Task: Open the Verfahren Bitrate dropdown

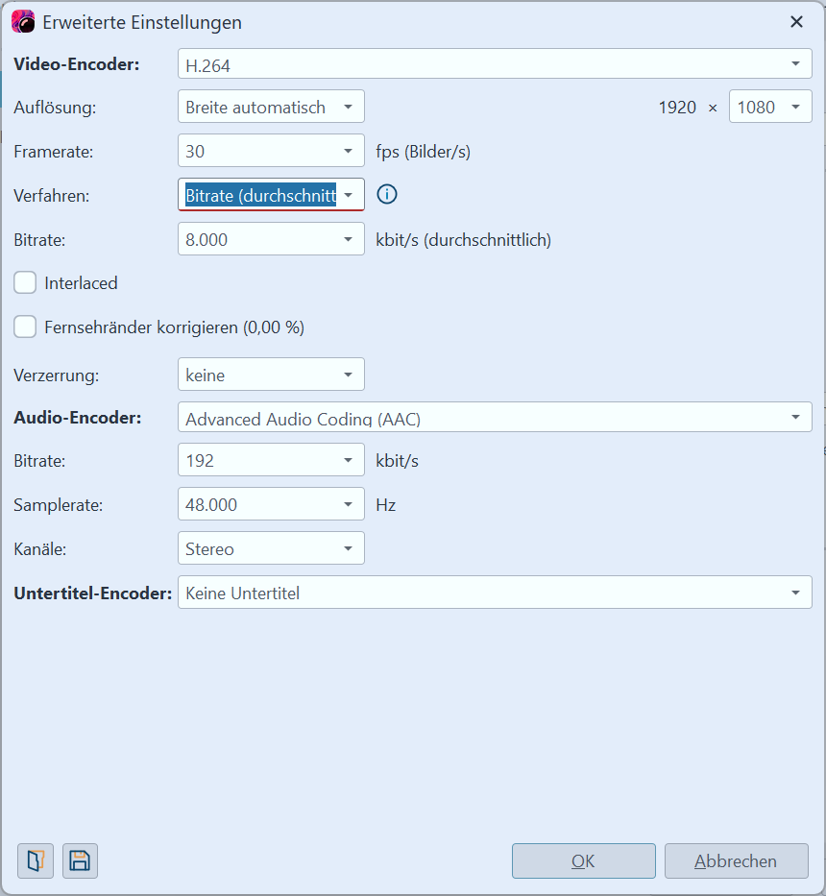Action: 271,195
